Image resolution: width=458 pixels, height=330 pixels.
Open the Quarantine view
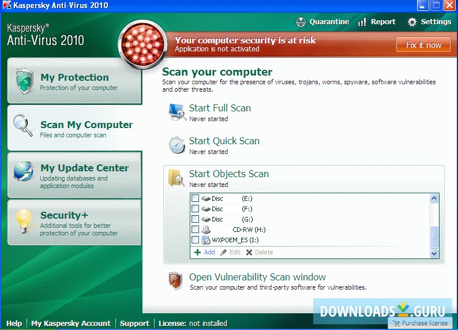(x=322, y=22)
